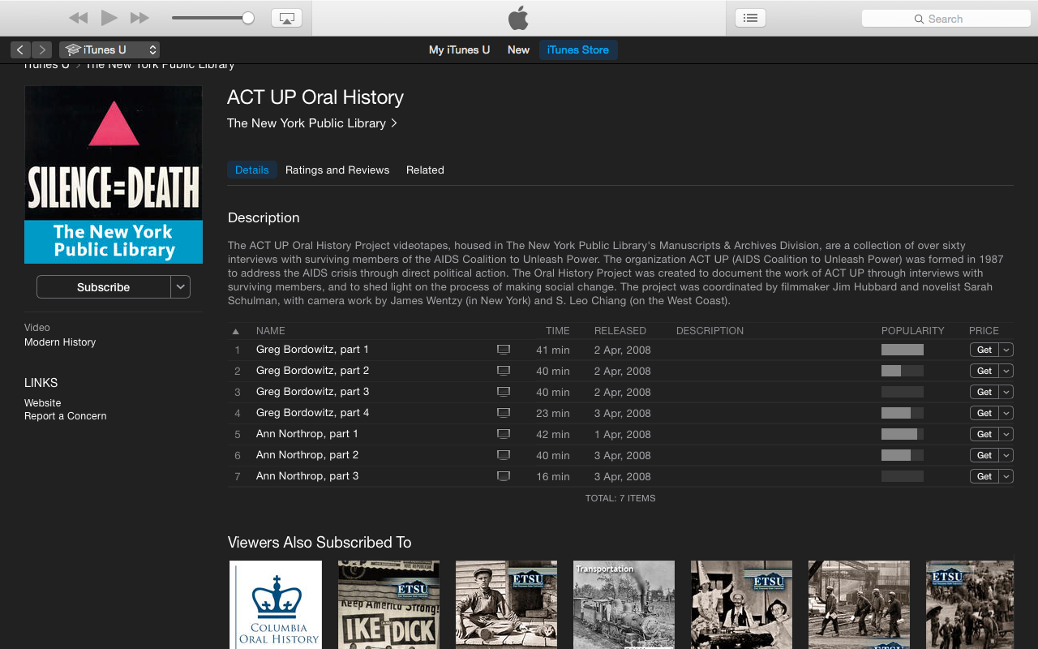Click video icon for Greg Bordowitz part 1

point(504,350)
